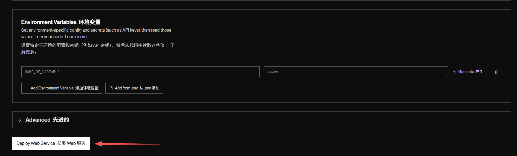Click the plus icon for adding a variable

(27, 88)
